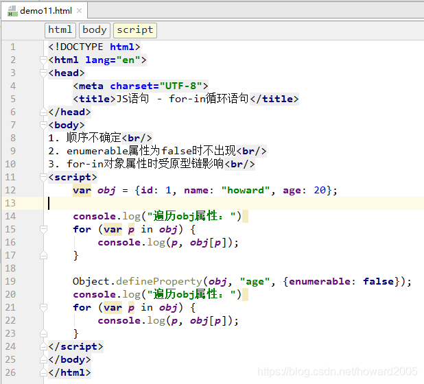The image size is (424, 384).
Task: Click the closing body fold marker on line 25
Action: [43, 359]
